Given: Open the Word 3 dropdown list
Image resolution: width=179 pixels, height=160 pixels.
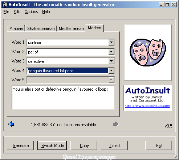Looking at the screenshot, I should [x=111, y=61].
